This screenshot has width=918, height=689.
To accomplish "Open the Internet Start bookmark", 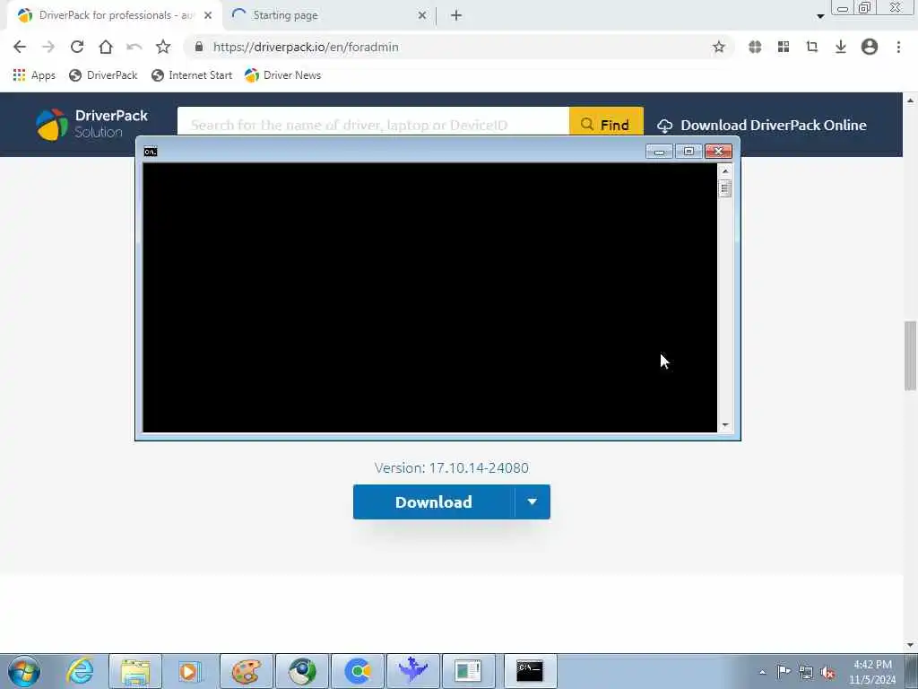I will (x=192, y=75).
